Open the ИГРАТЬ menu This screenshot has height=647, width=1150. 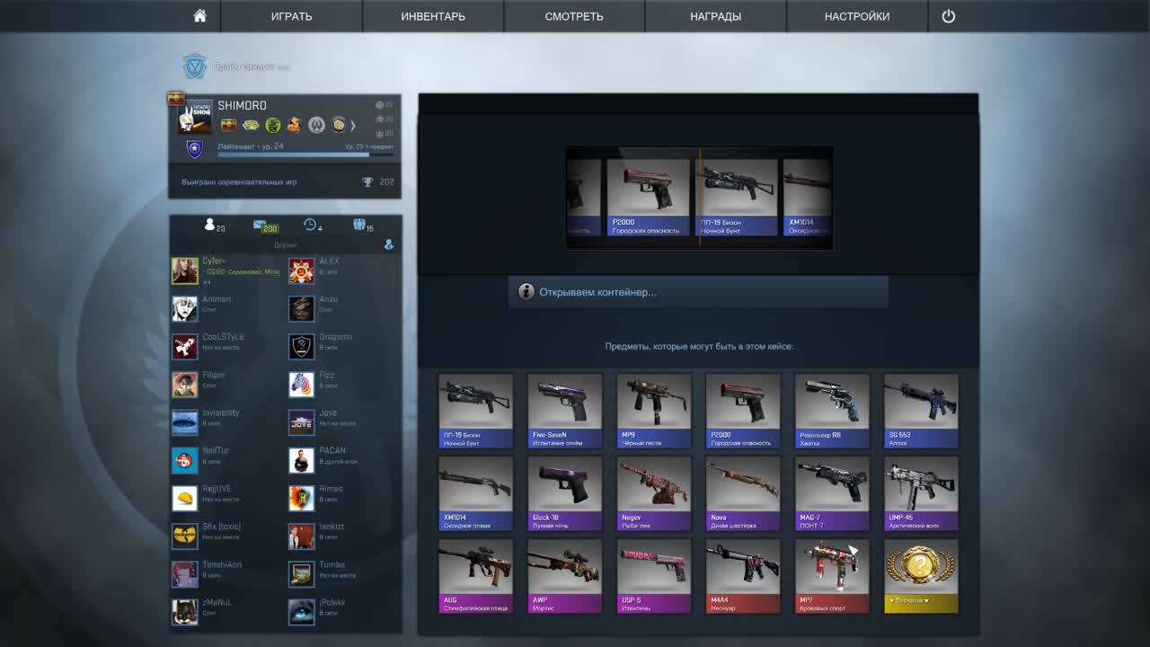[x=292, y=16]
